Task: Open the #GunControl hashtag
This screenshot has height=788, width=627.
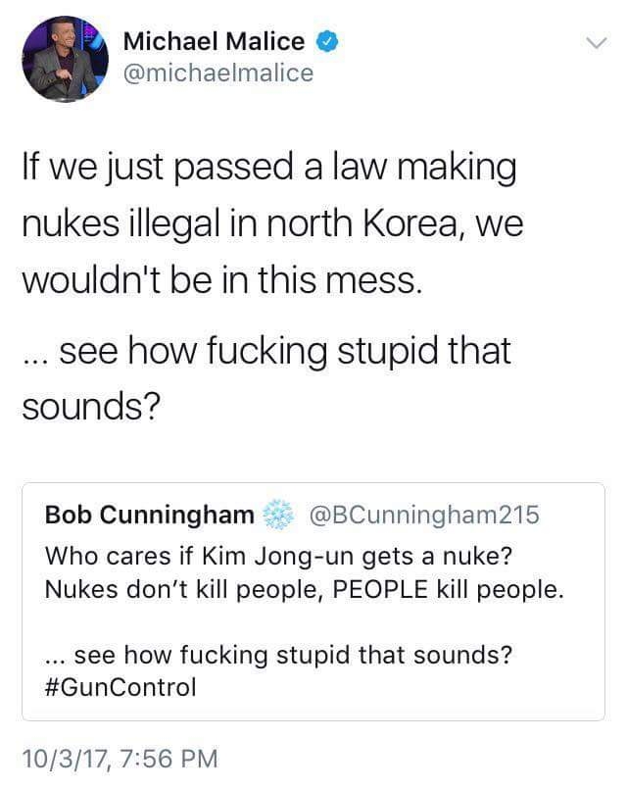Action: click(x=121, y=687)
